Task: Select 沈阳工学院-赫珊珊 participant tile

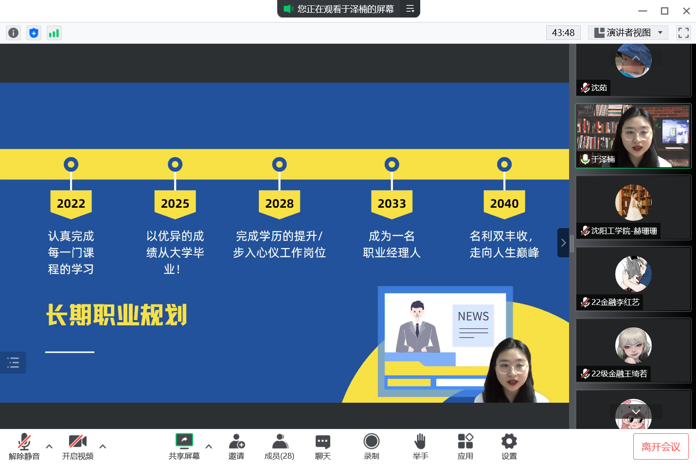Action: pos(633,207)
